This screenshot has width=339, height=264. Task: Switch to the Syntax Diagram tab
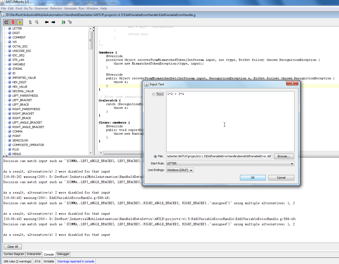tap(14, 254)
